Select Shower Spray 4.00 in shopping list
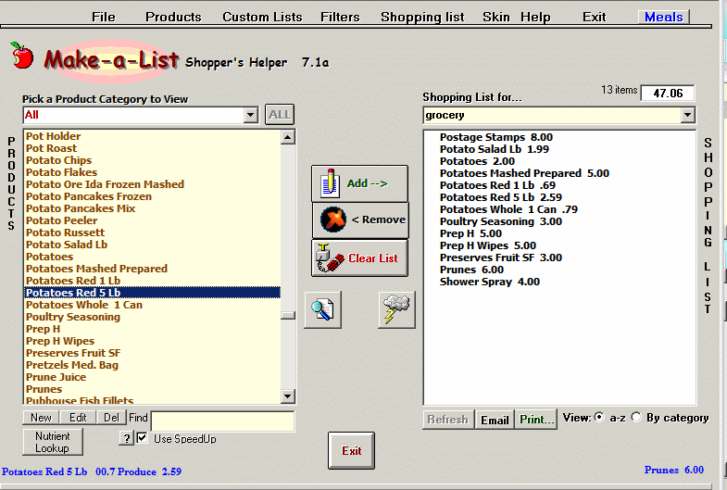The image size is (727, 490). point(490,282)
